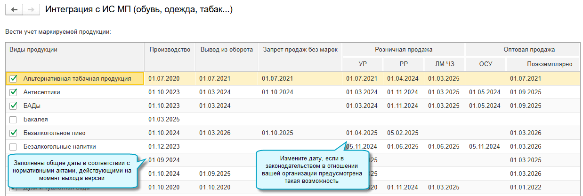The image size is (583, 196).
Task: Click БАДы Вывод из оборота date 01.03.2024
Action: pos(215,106)
